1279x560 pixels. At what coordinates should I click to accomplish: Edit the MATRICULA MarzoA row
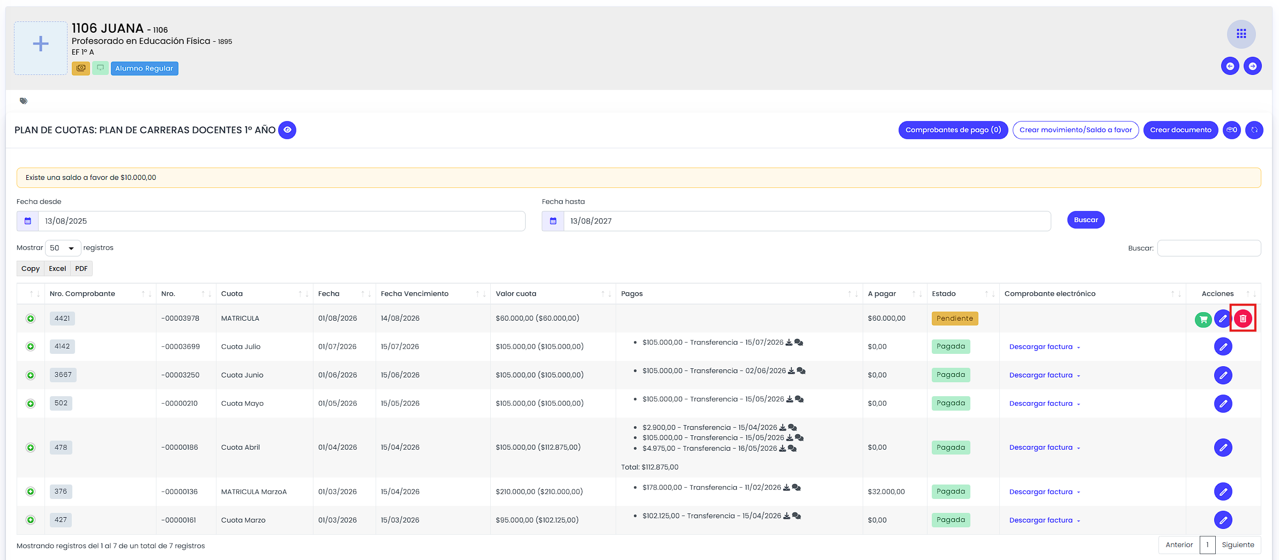[x=1223, y=491]
